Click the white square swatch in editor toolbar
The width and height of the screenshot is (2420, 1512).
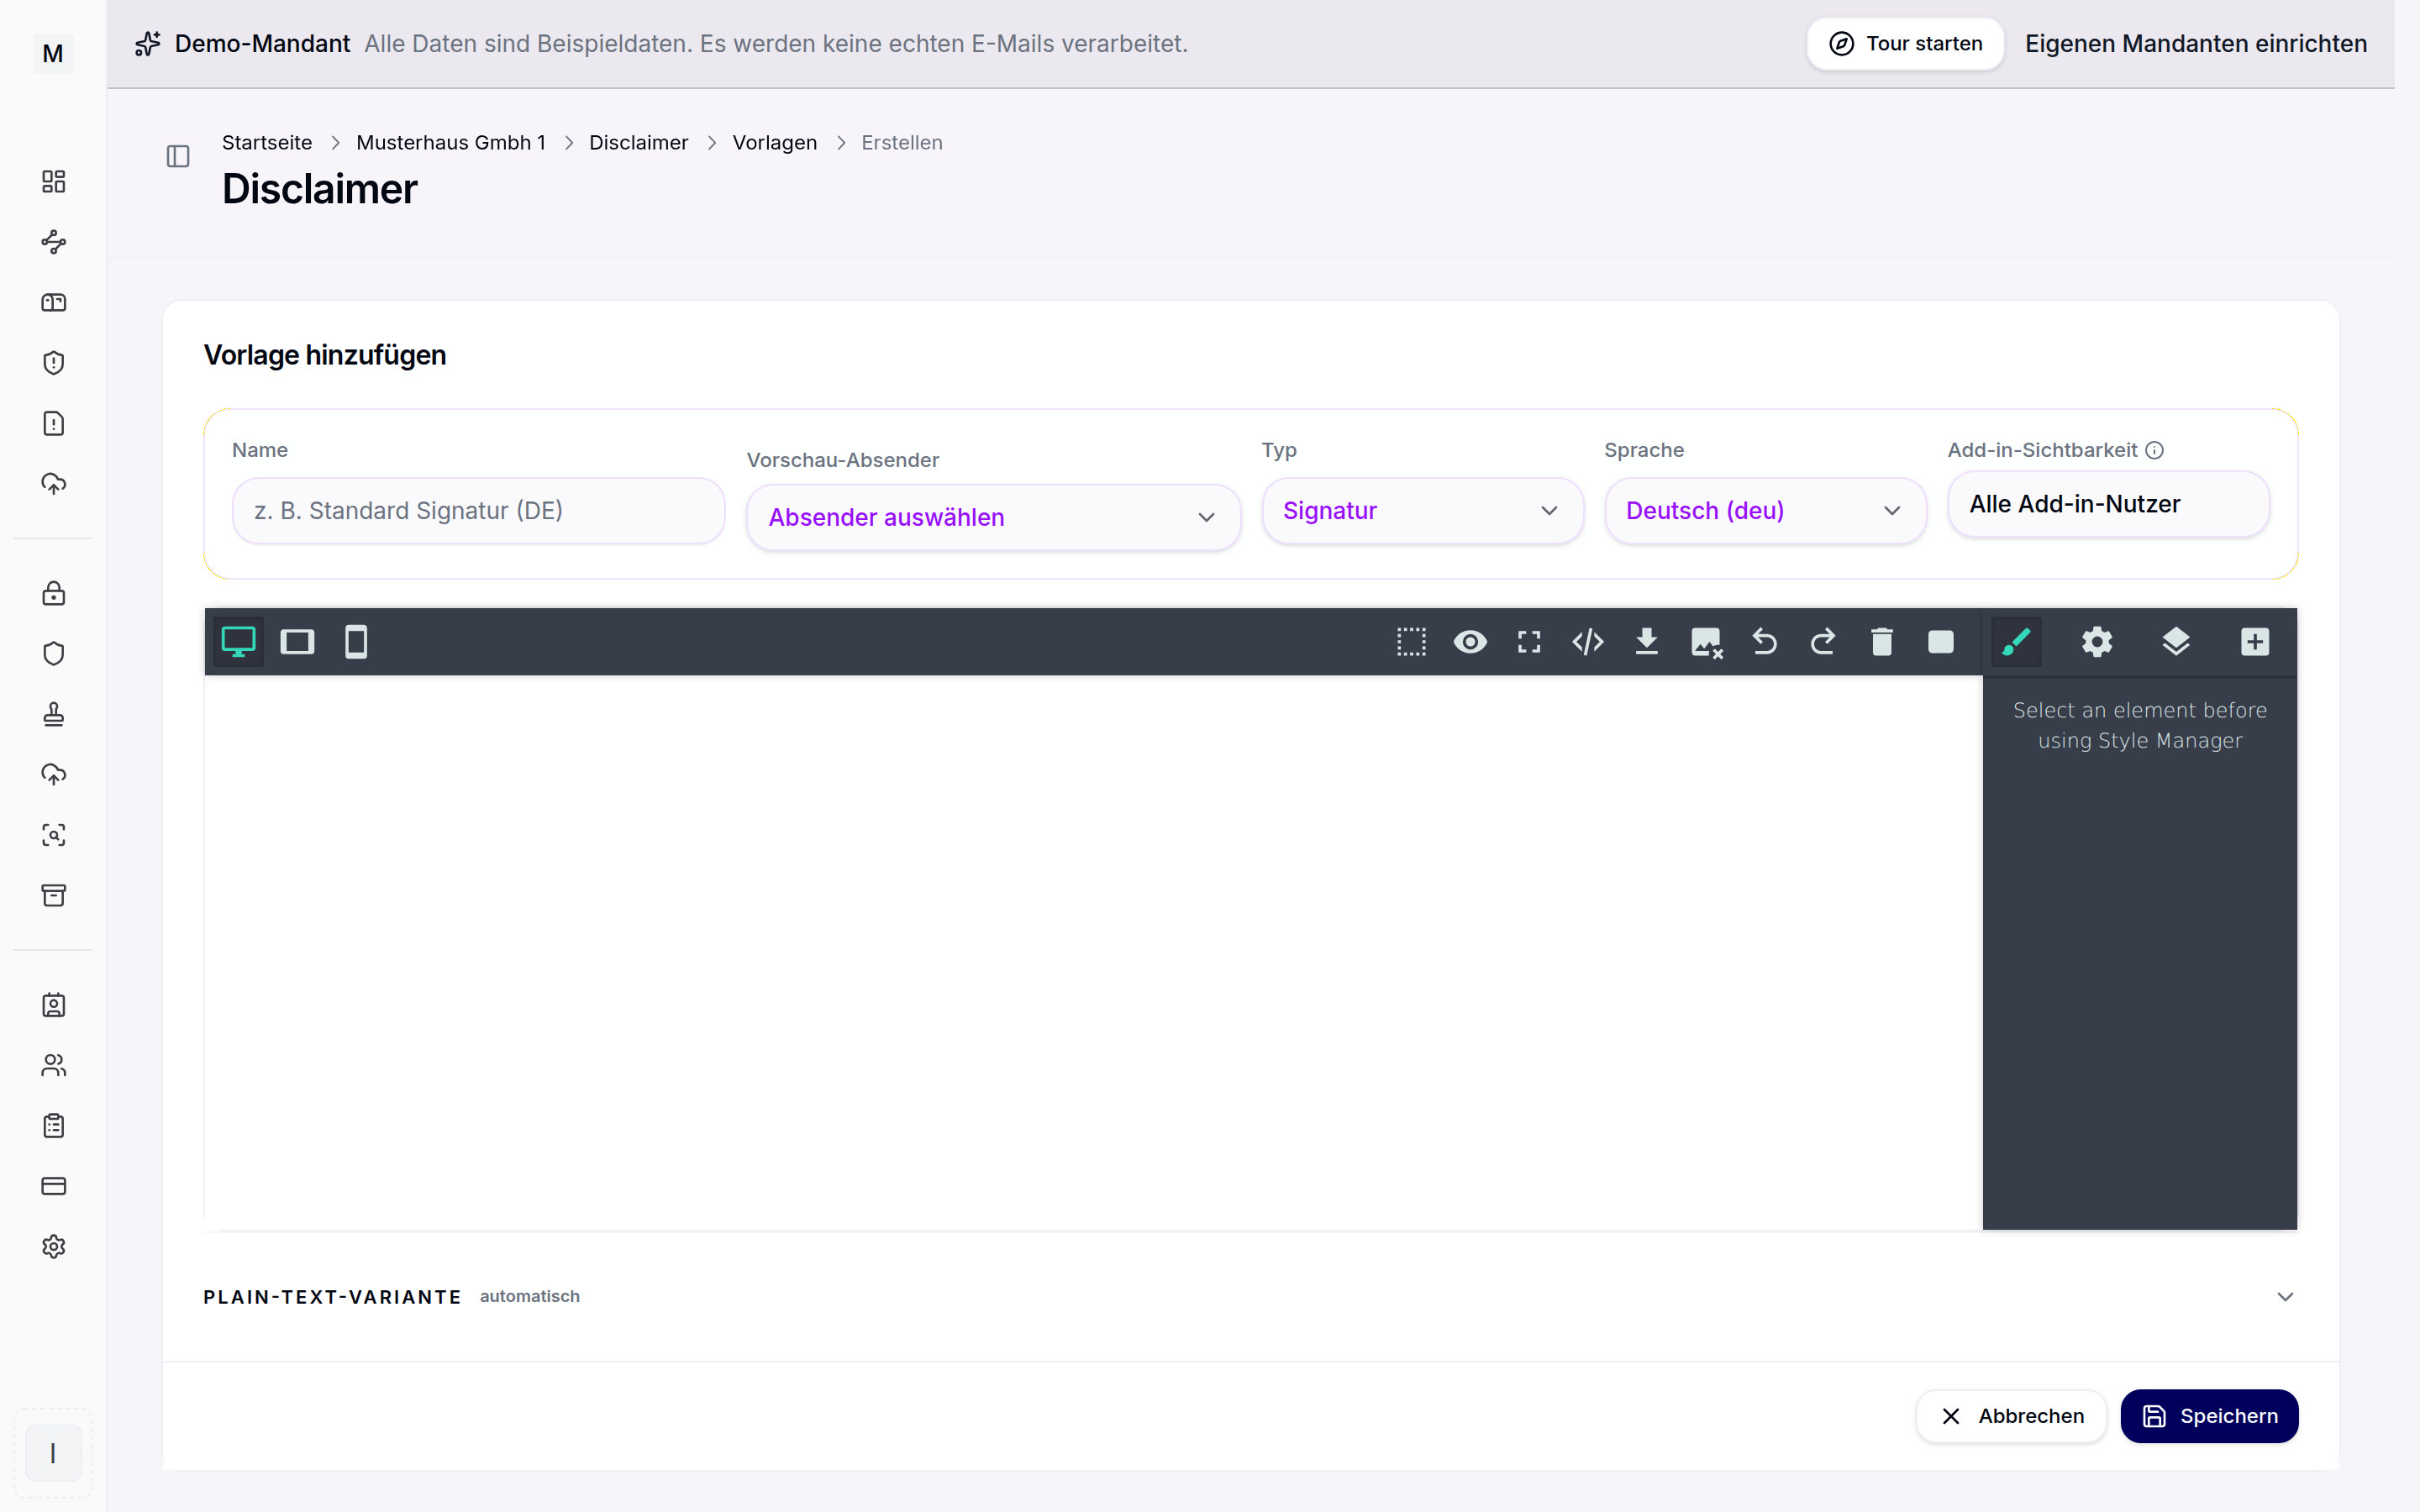(1940, 641)
